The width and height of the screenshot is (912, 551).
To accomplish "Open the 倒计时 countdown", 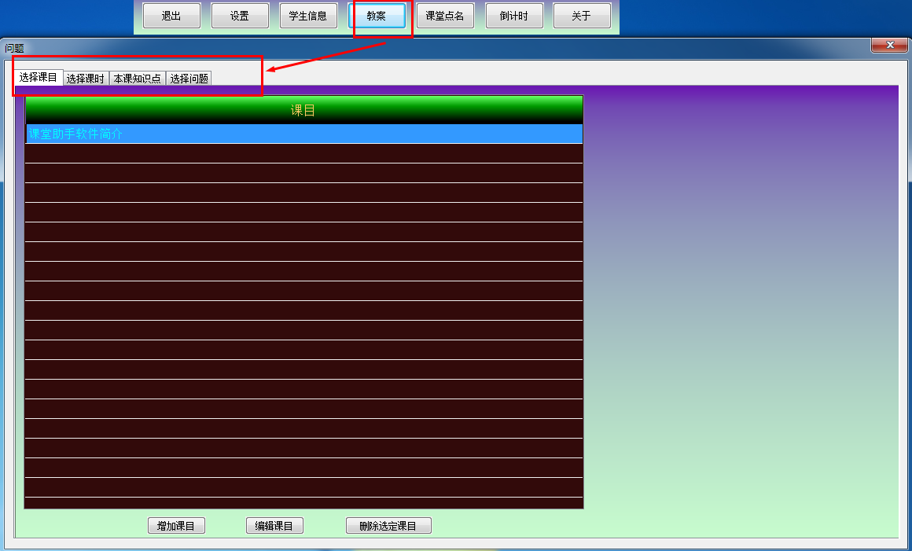I will point(513,16).
